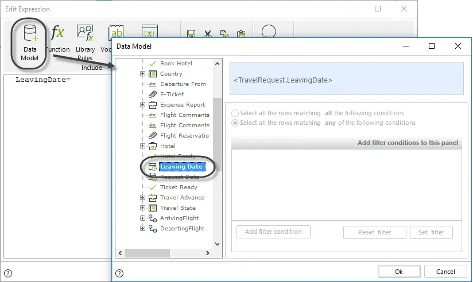The image size is (473, 282).
Task: Open the Function (fx) tool
Action: click(x=57, y=39)
